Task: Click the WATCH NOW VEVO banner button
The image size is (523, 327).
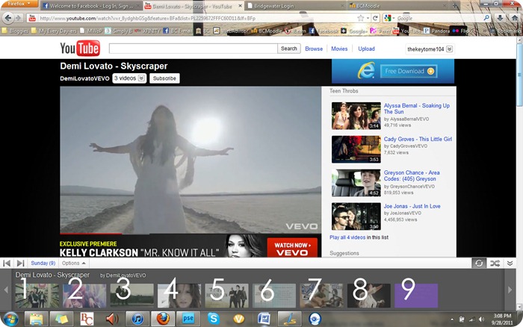Action: click(x=292, y=249)
